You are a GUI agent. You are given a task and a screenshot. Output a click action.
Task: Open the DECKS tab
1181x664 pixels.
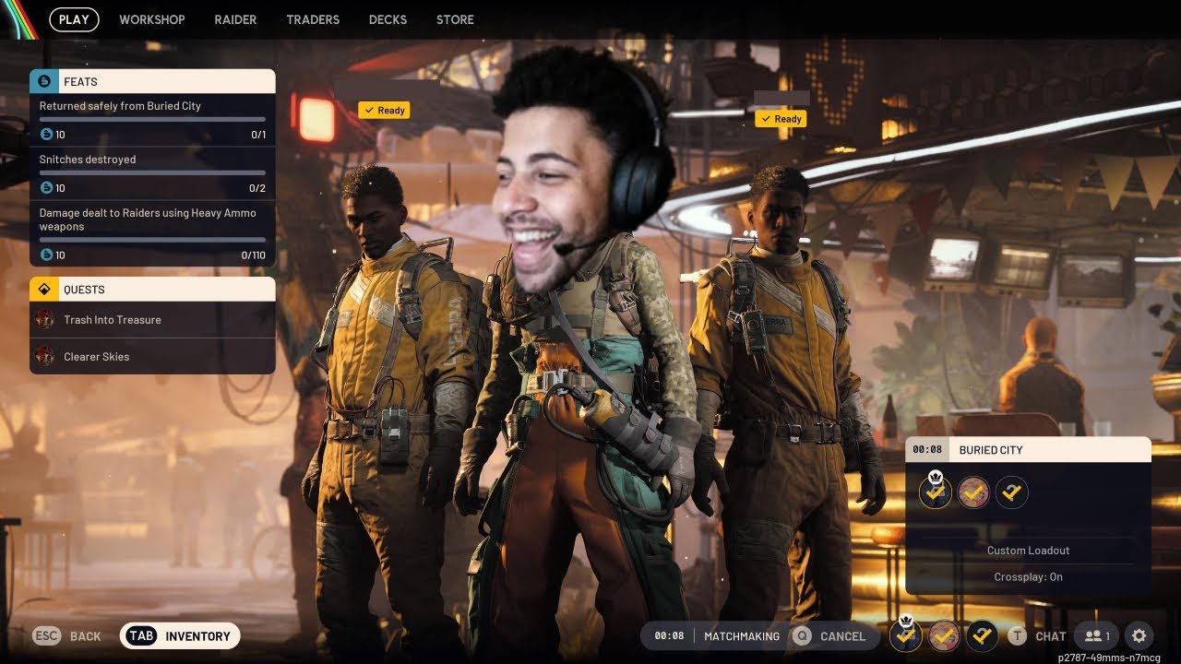point(388,19)
